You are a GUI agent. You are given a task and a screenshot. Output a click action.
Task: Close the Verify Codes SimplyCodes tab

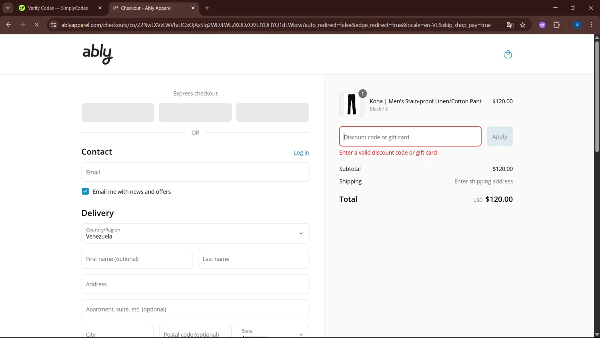100,8
